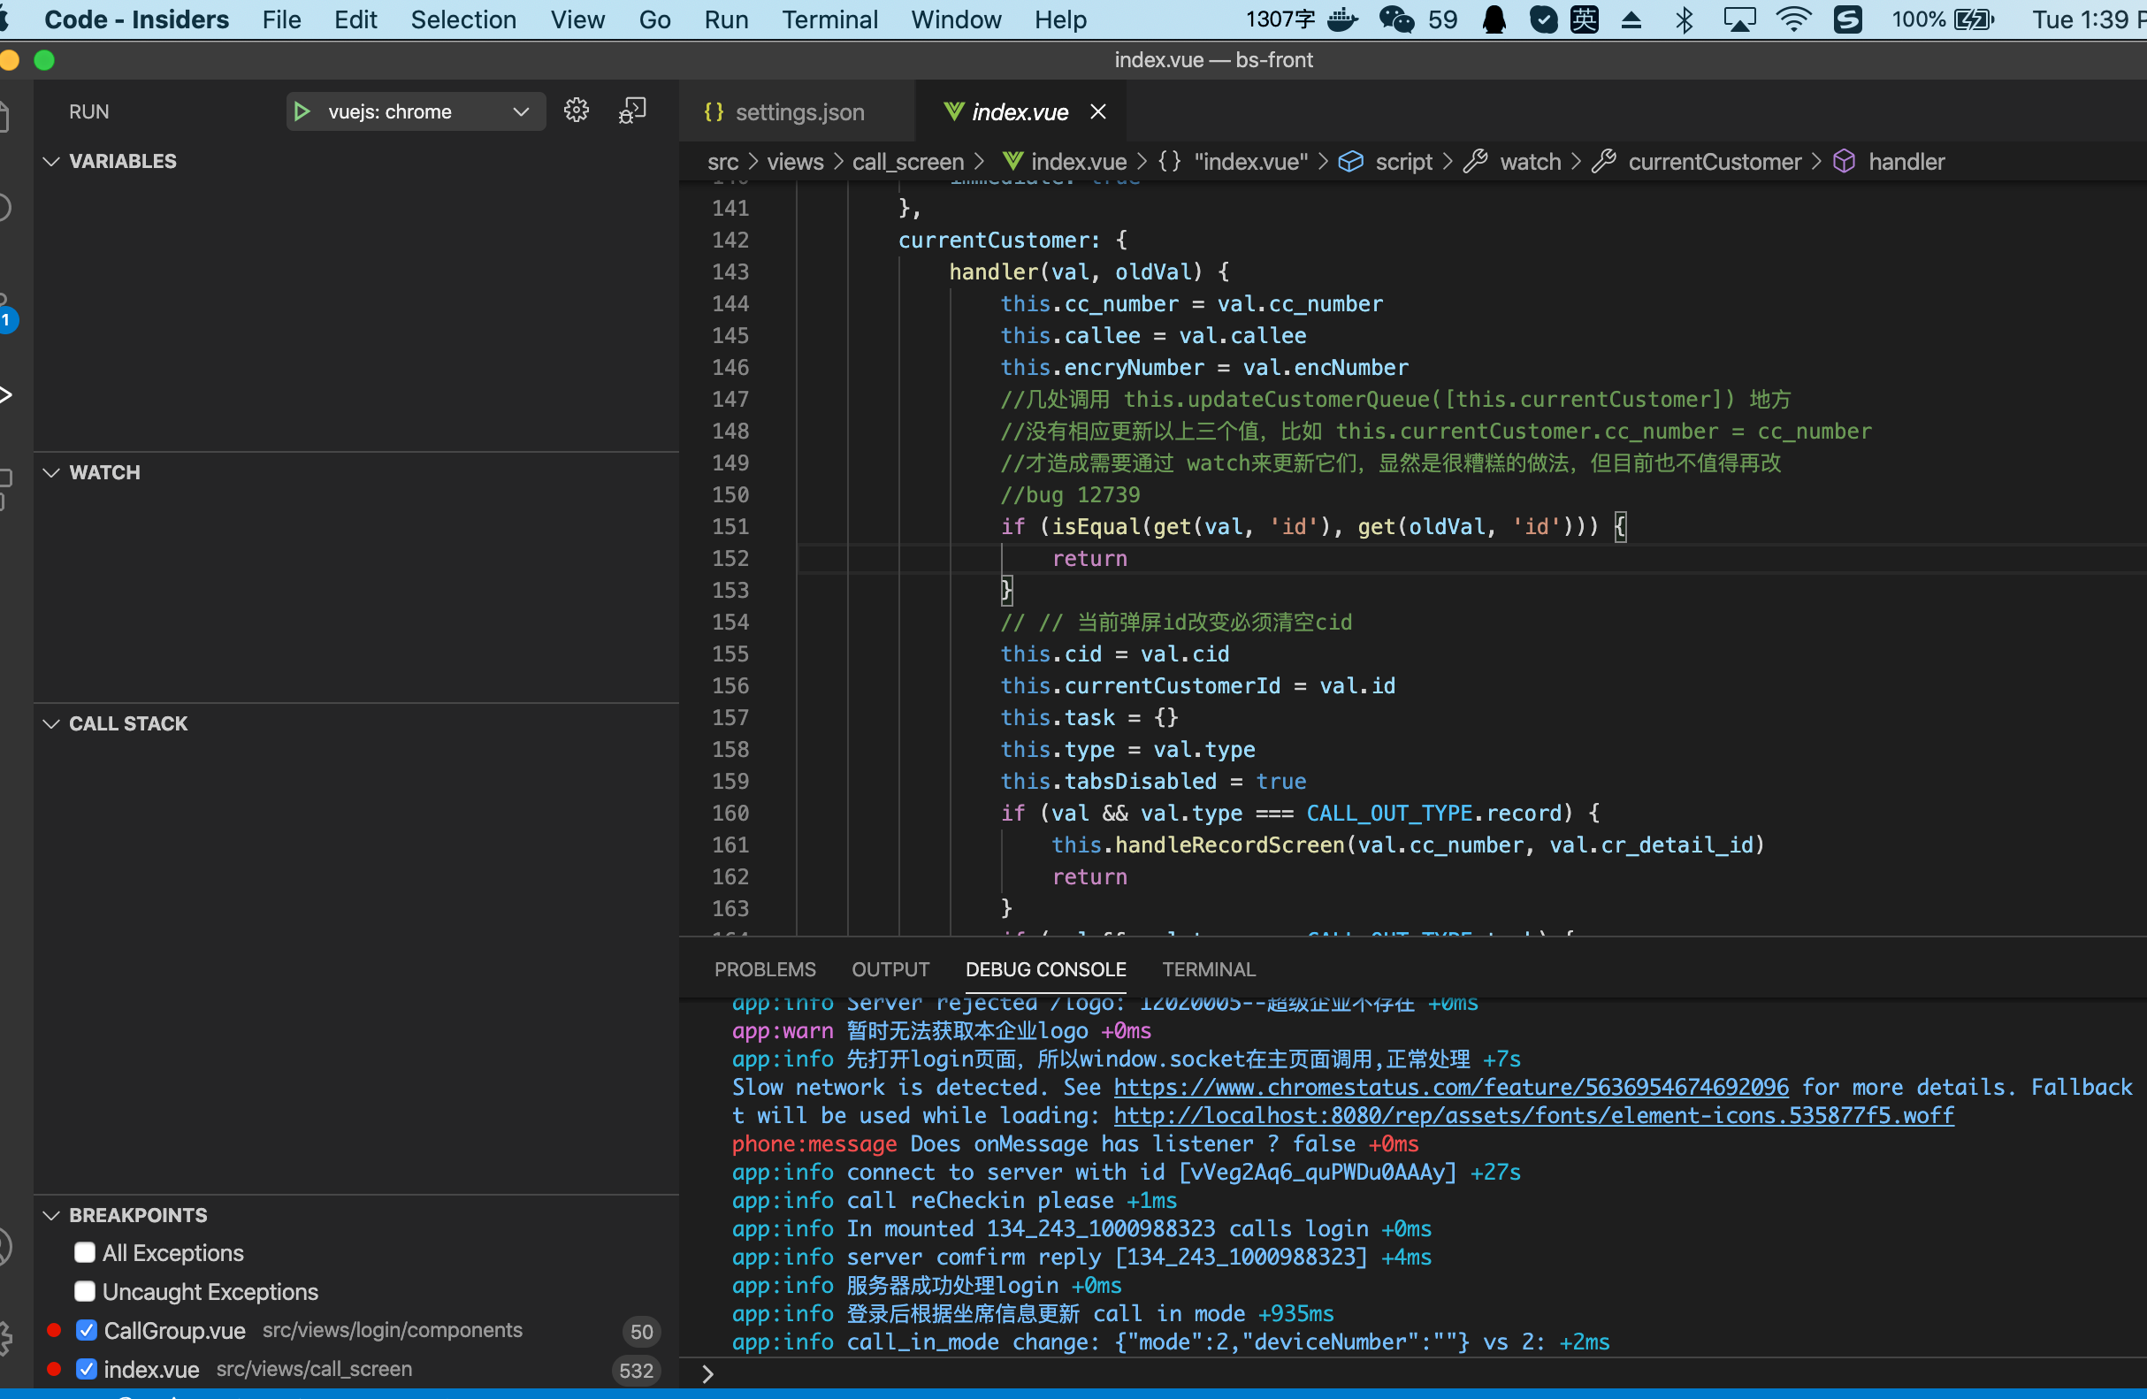Click the red breakpoint dot beside CallGroup.vue
Image resolution: width=2147 pixels, height=1399 pixels.
53,1330
